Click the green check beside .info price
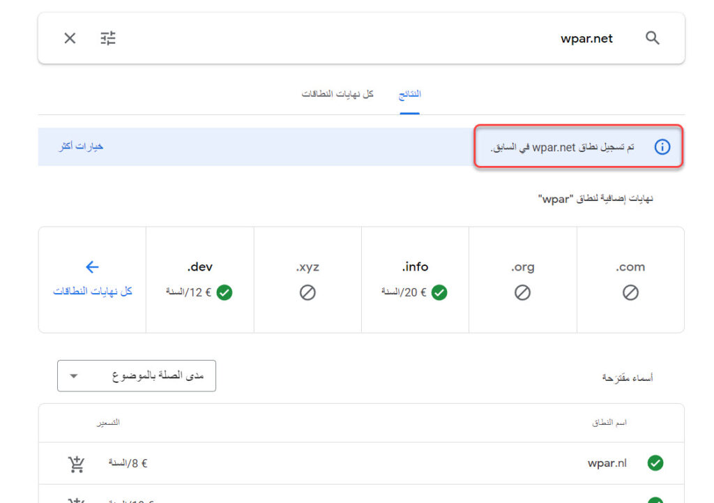Image resolution: width=714 pixels, height=503 pixels. tap(439, 292)
